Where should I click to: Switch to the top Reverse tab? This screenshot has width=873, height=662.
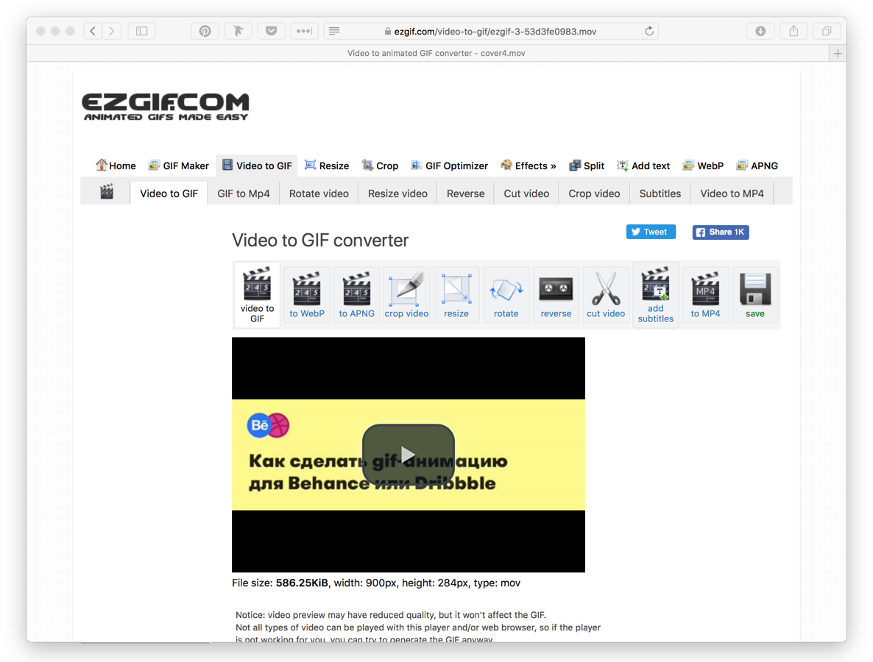pyautogui.click(x=465, y=193)
